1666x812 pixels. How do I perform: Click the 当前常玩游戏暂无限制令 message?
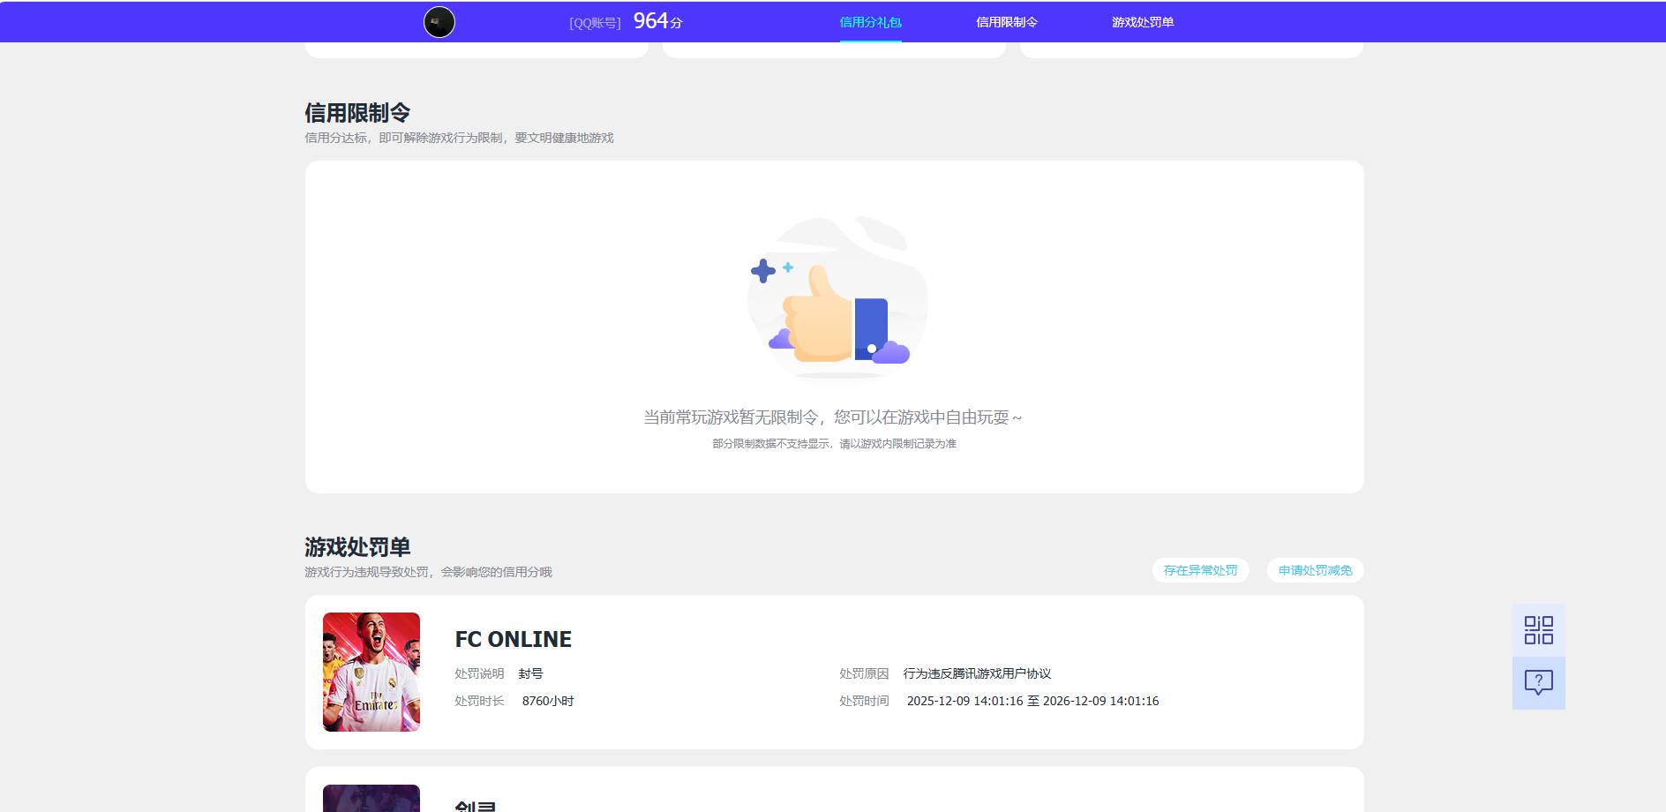[833, 417]
